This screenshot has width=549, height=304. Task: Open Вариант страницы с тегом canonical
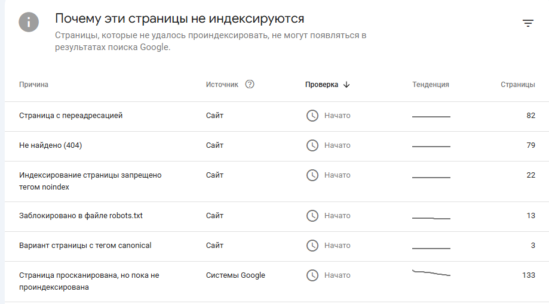pos(85,246)
